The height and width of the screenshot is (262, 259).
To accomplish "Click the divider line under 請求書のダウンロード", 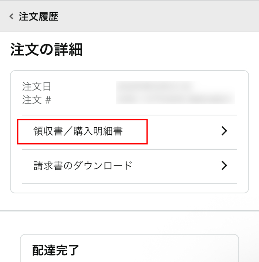I will (x=129, y=183).
